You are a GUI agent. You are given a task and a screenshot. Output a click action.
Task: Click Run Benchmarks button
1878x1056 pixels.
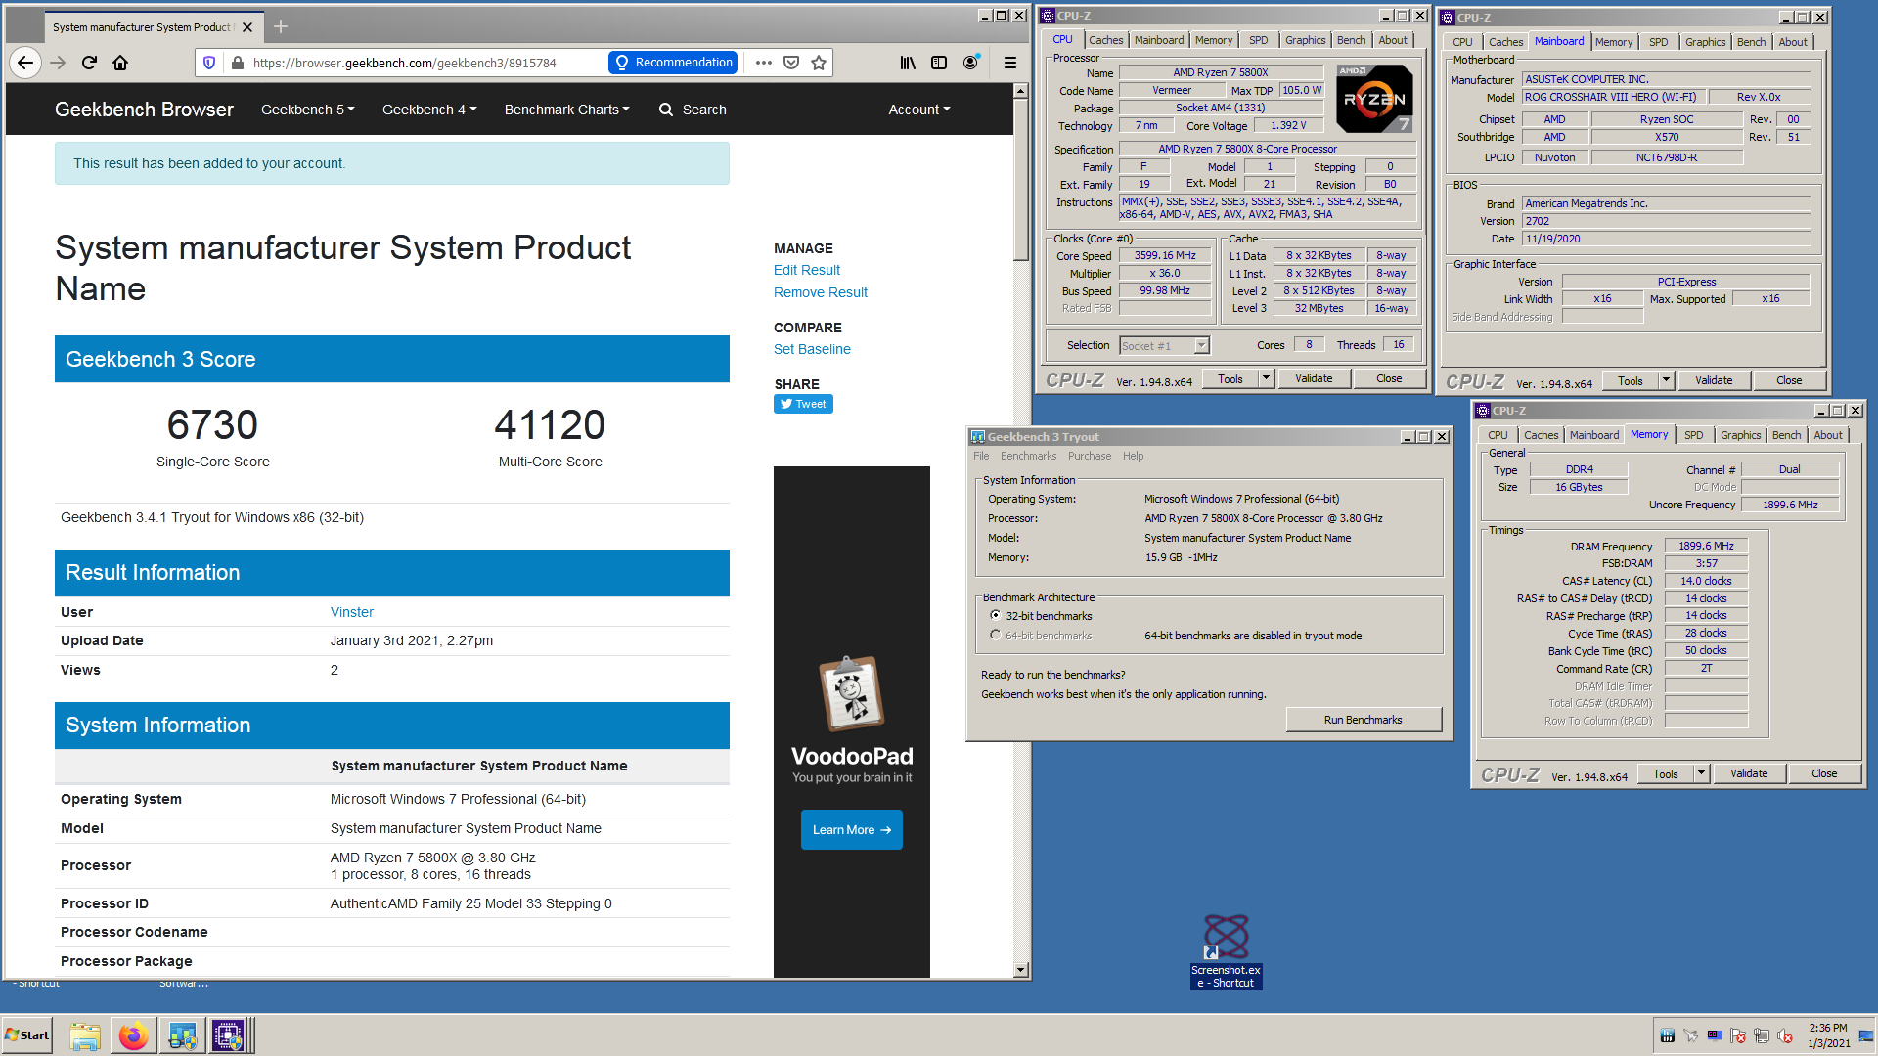coord(1364,720)
